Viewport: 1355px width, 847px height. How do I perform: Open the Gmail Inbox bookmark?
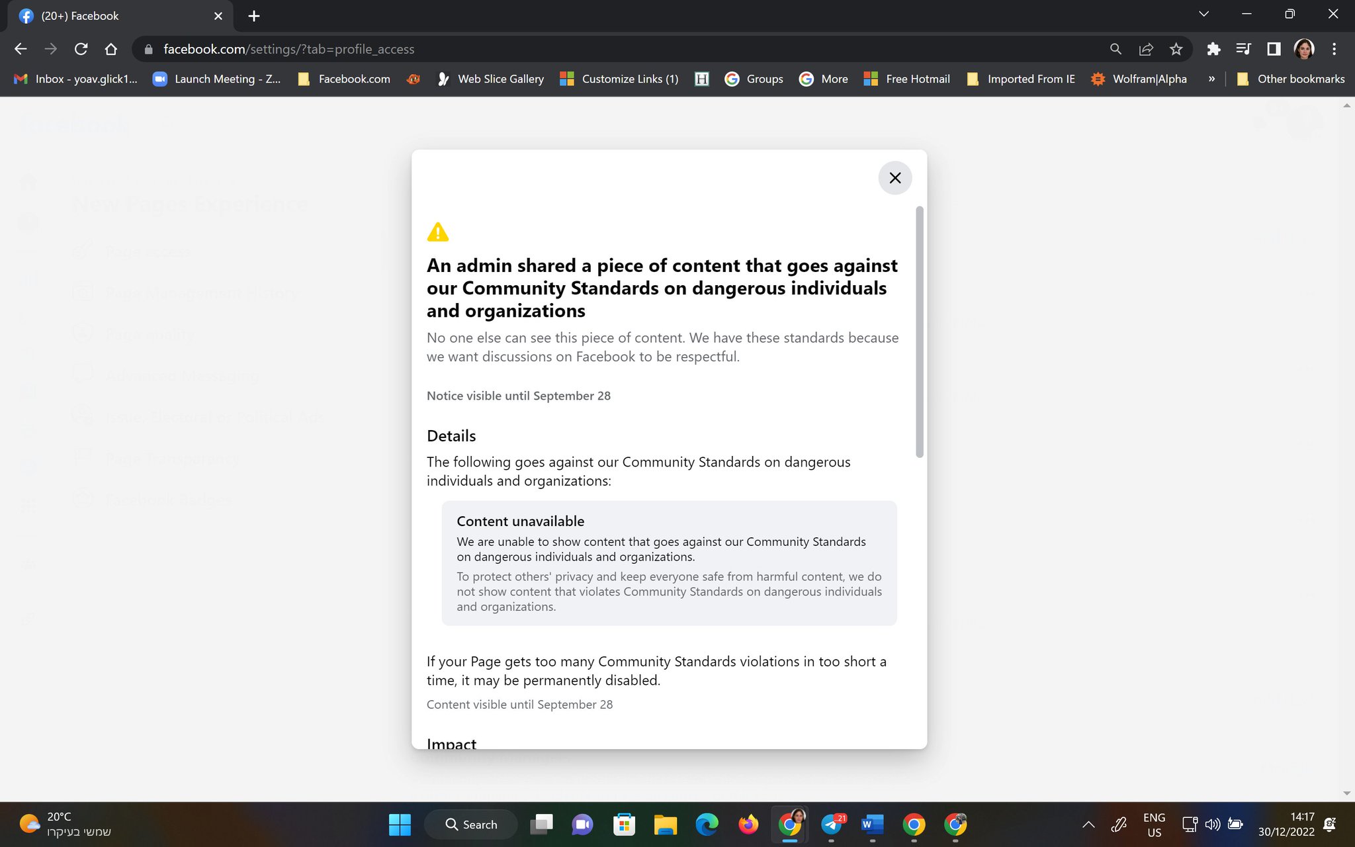76,79
